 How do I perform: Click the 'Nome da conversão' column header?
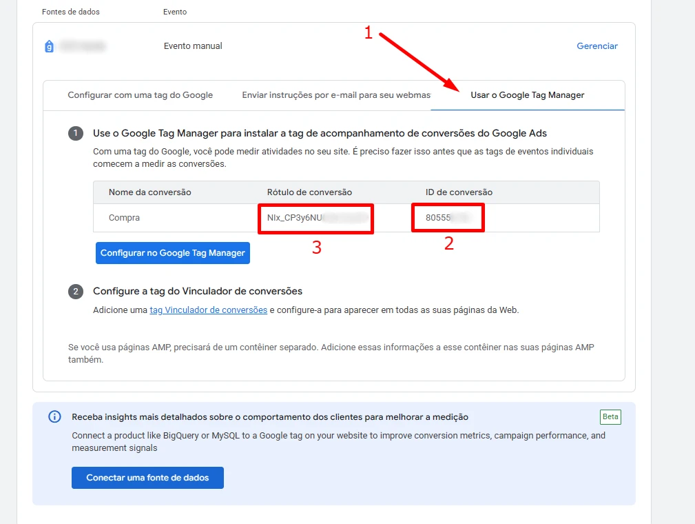point(150,192)
